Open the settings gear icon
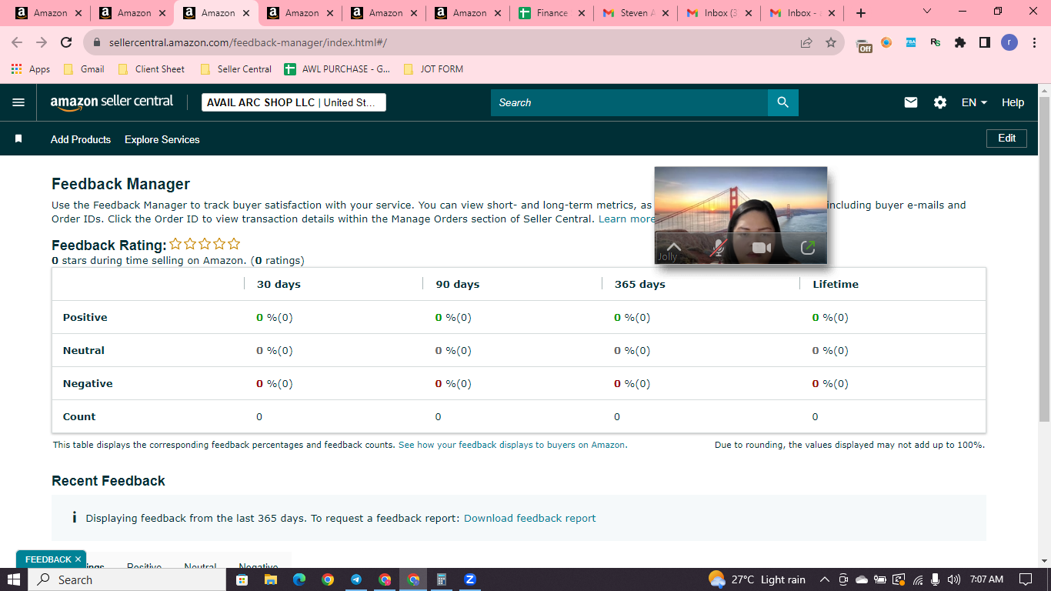The width and height of the screenshot is (1051, 591). pyautogui.click(x=939, y=102)
